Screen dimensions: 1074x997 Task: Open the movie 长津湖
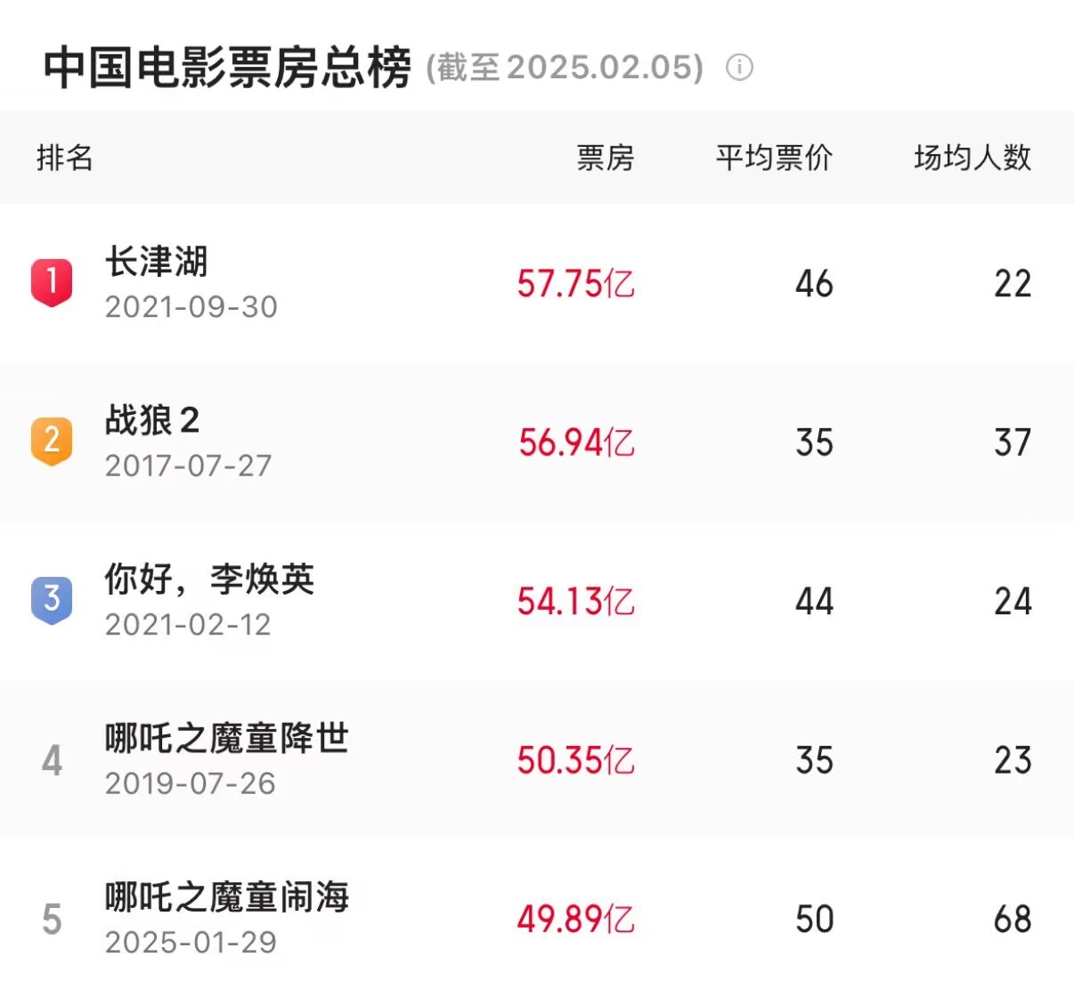click(x=157, y=262)
